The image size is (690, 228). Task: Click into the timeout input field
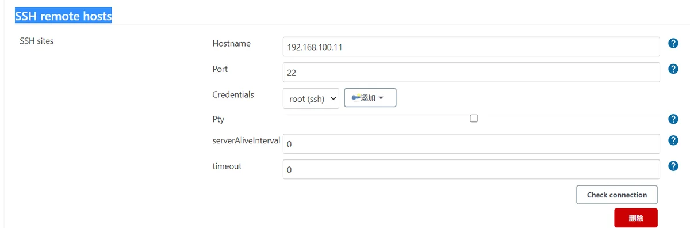pyautogui.click(x=471, y=169)
